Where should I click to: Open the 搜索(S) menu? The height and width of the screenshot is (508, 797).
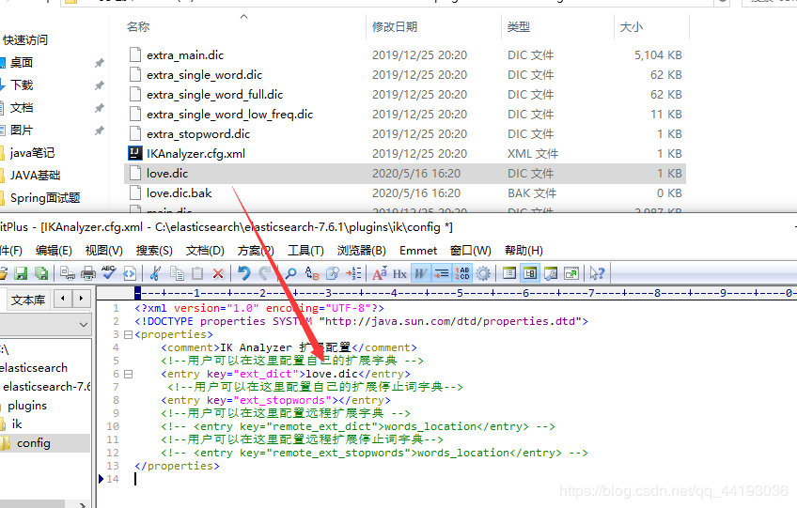(x=154, y=251)
